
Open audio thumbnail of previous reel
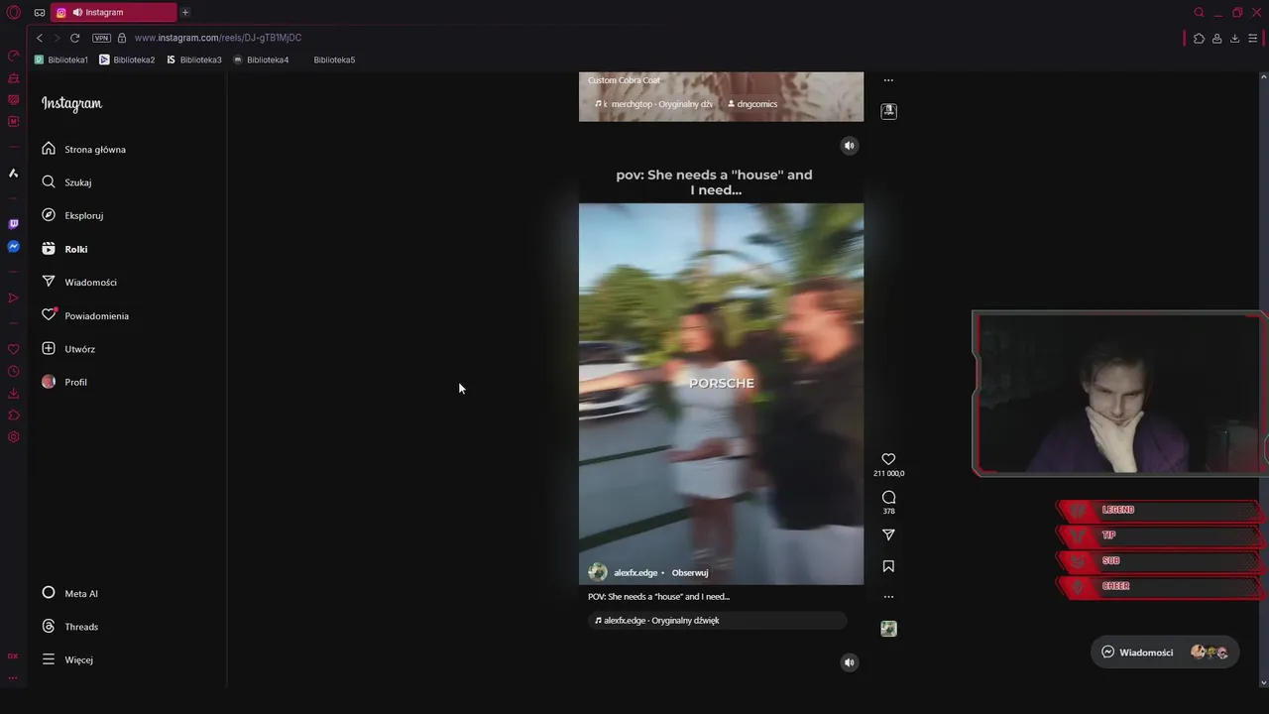(888, 111)
